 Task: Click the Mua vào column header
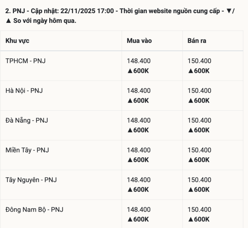[139, 41]
